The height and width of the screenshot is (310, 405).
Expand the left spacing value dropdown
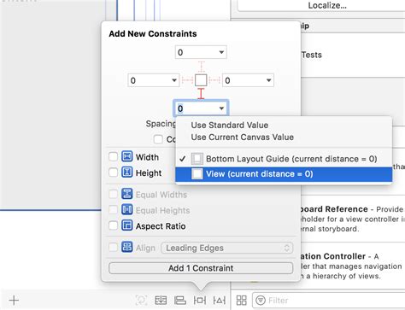[x=174, y=80]
